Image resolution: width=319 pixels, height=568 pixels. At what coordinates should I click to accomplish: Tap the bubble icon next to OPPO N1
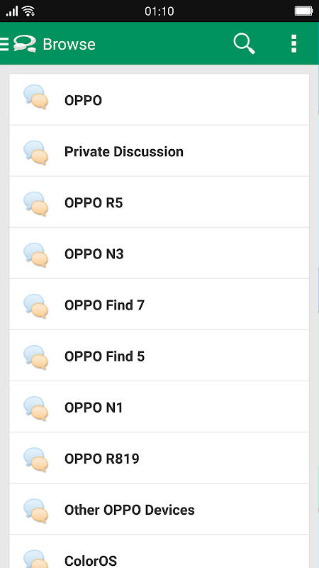pyautogui.click(x=36, y=409)
